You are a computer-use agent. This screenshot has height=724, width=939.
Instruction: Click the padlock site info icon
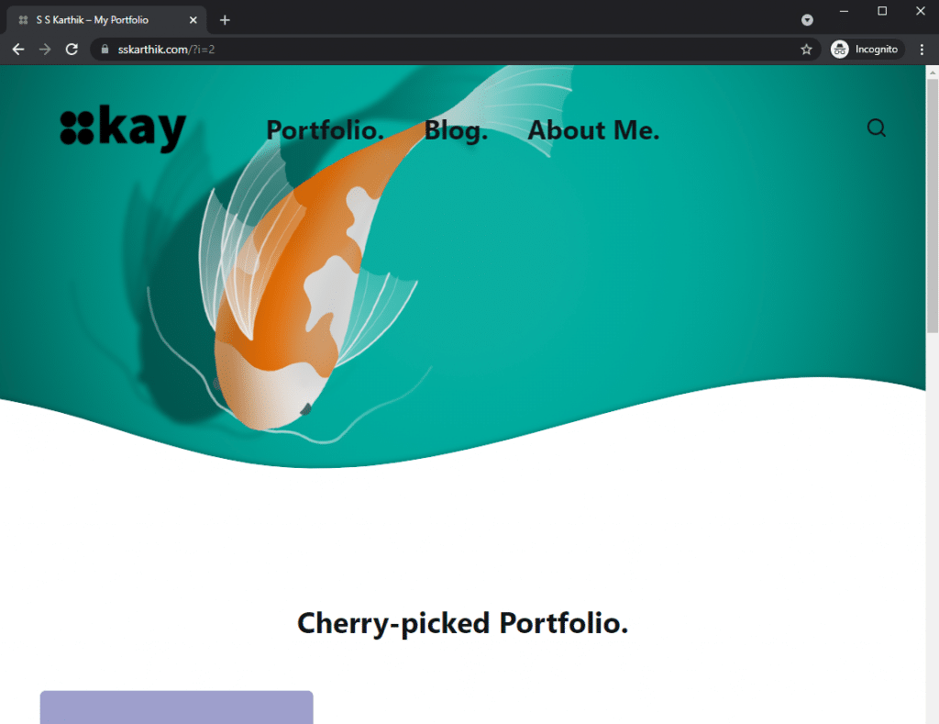coord(105,50)
